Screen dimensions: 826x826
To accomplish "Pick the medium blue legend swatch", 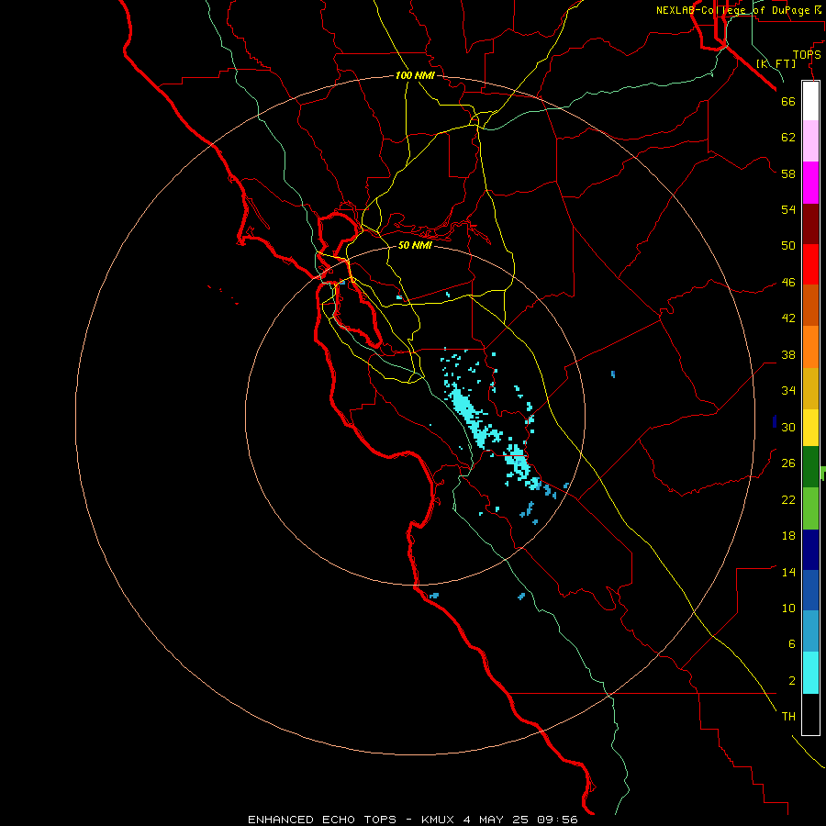I will tap(810, 590).
